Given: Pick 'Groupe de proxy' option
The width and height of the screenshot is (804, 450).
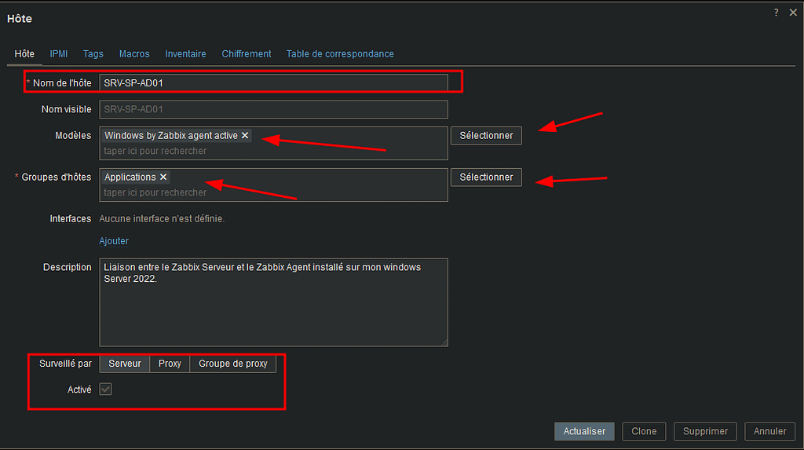Looking at the screenshot, I should (232, 364).
